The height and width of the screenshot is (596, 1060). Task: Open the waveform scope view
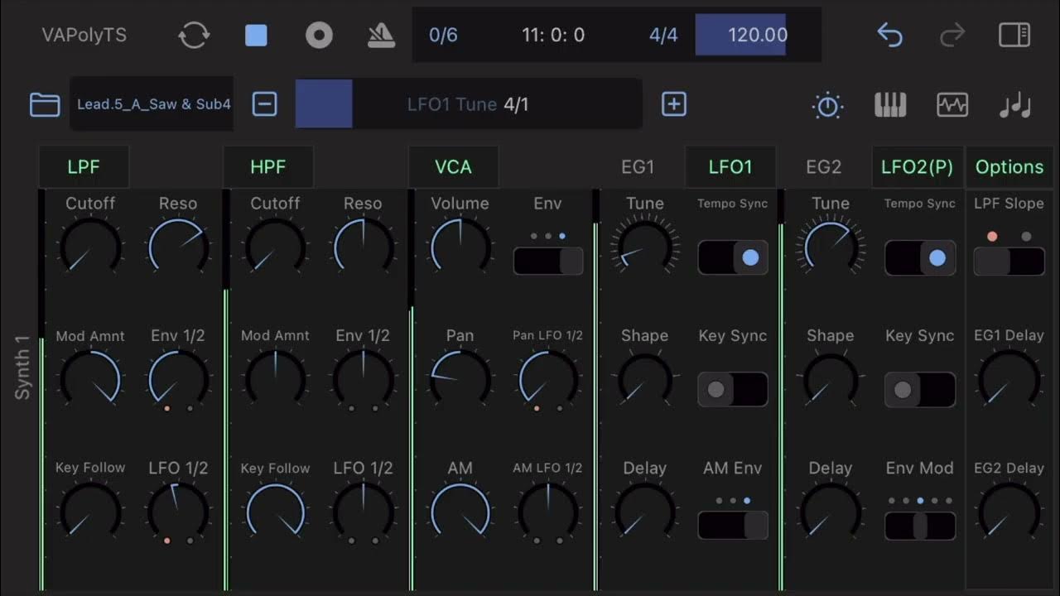point(952,105)
